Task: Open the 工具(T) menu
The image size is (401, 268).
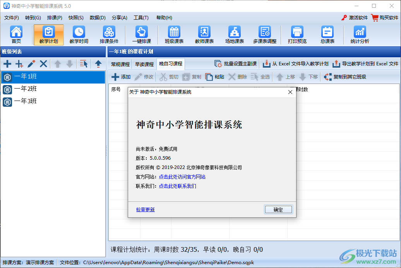Action: click(141, 18)
